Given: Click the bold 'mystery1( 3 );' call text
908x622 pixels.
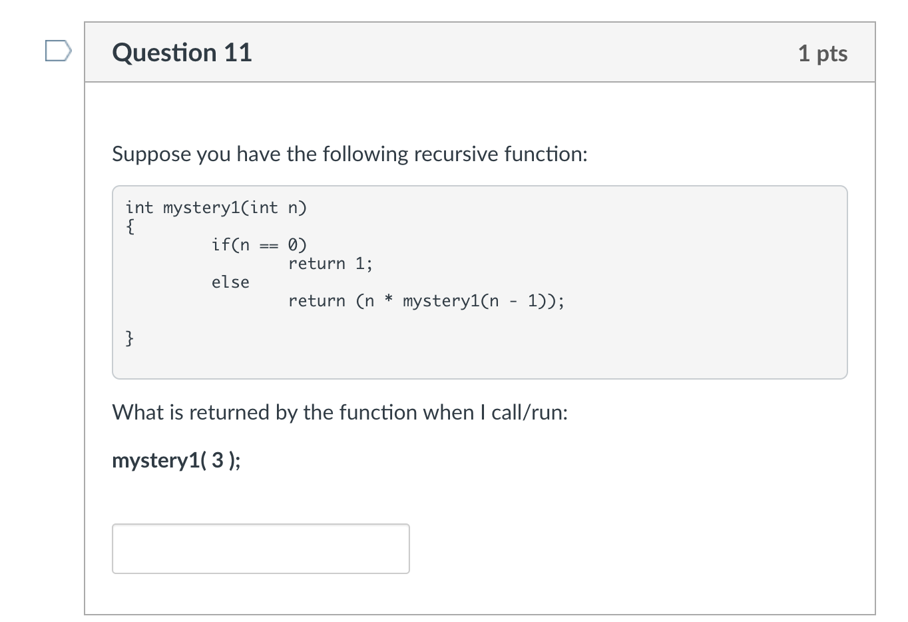Looking at the screenshot, I should [176, 460].
